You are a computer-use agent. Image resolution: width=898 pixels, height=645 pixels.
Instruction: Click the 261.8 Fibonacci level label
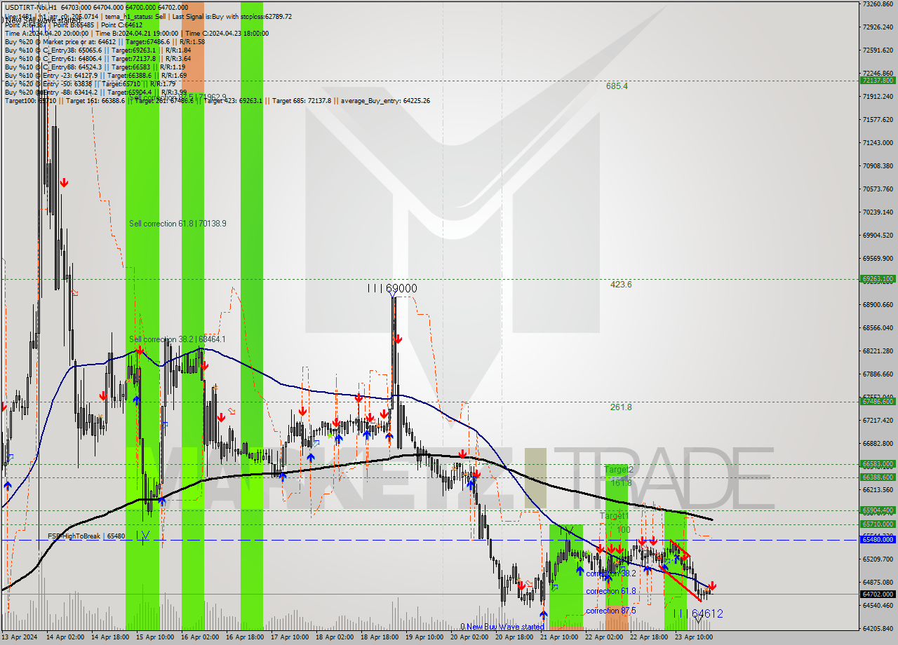point(621,407)
